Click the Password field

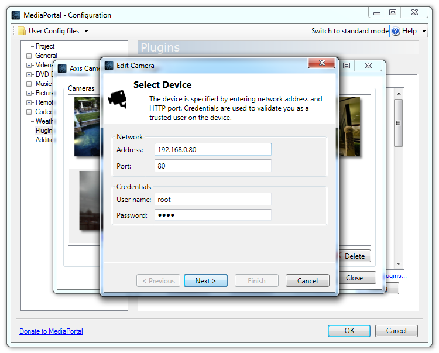[x=213, y=215]
